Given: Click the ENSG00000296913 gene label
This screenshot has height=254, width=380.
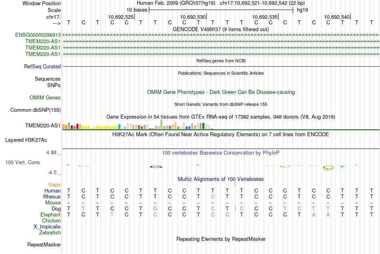Looking at the screenshot, I should pos(38,35).
